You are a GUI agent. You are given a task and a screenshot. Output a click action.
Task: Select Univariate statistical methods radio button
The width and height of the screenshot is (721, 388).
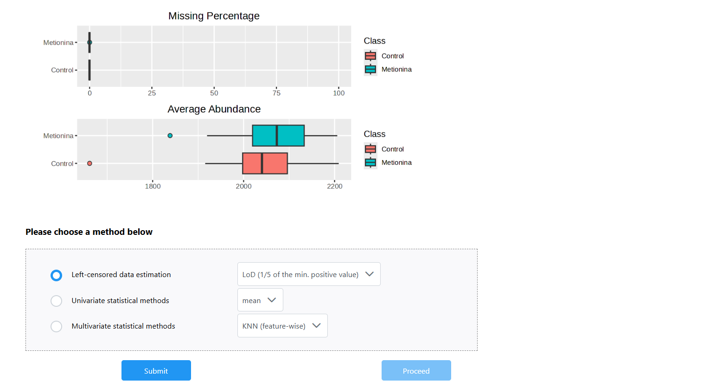[56, 301]
